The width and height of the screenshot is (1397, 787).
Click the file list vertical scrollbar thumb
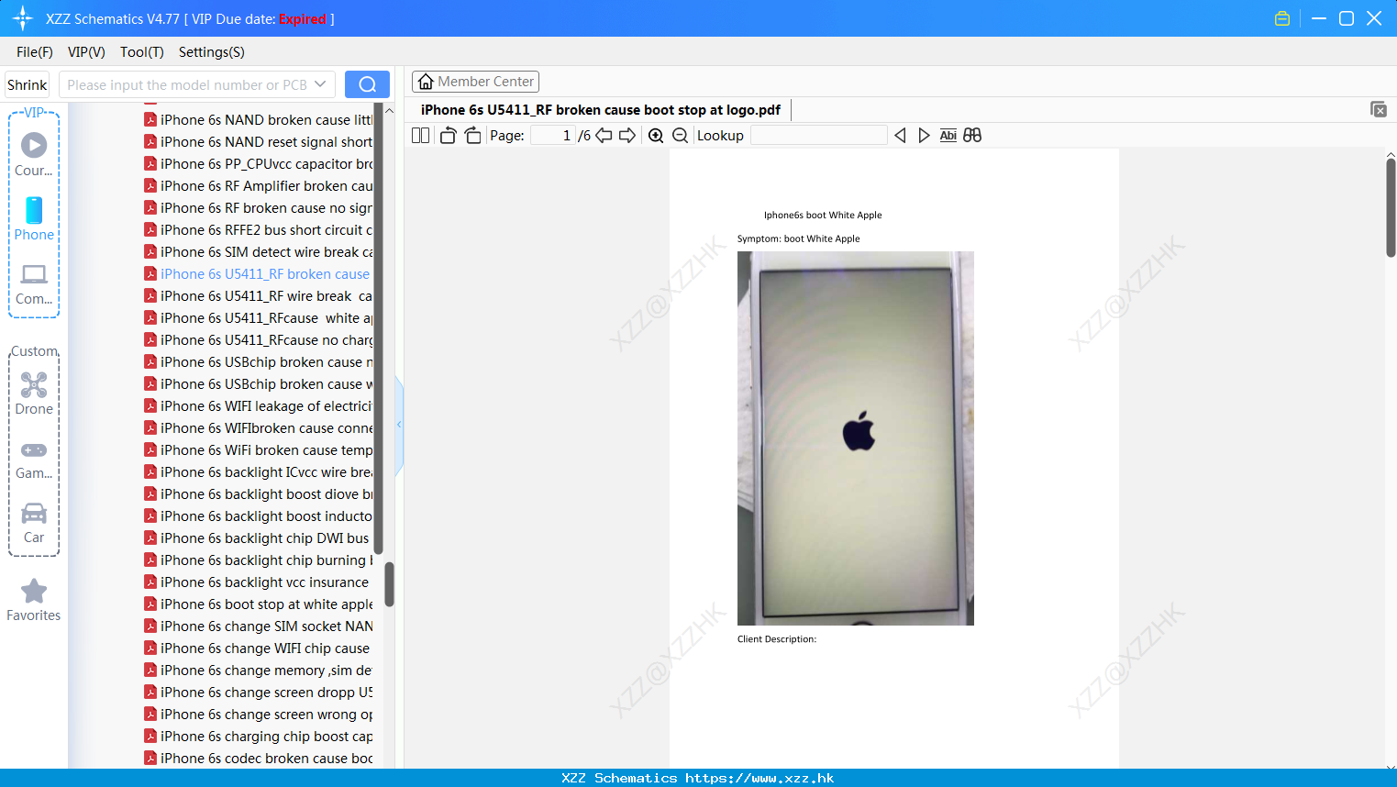tap(389, 584)
